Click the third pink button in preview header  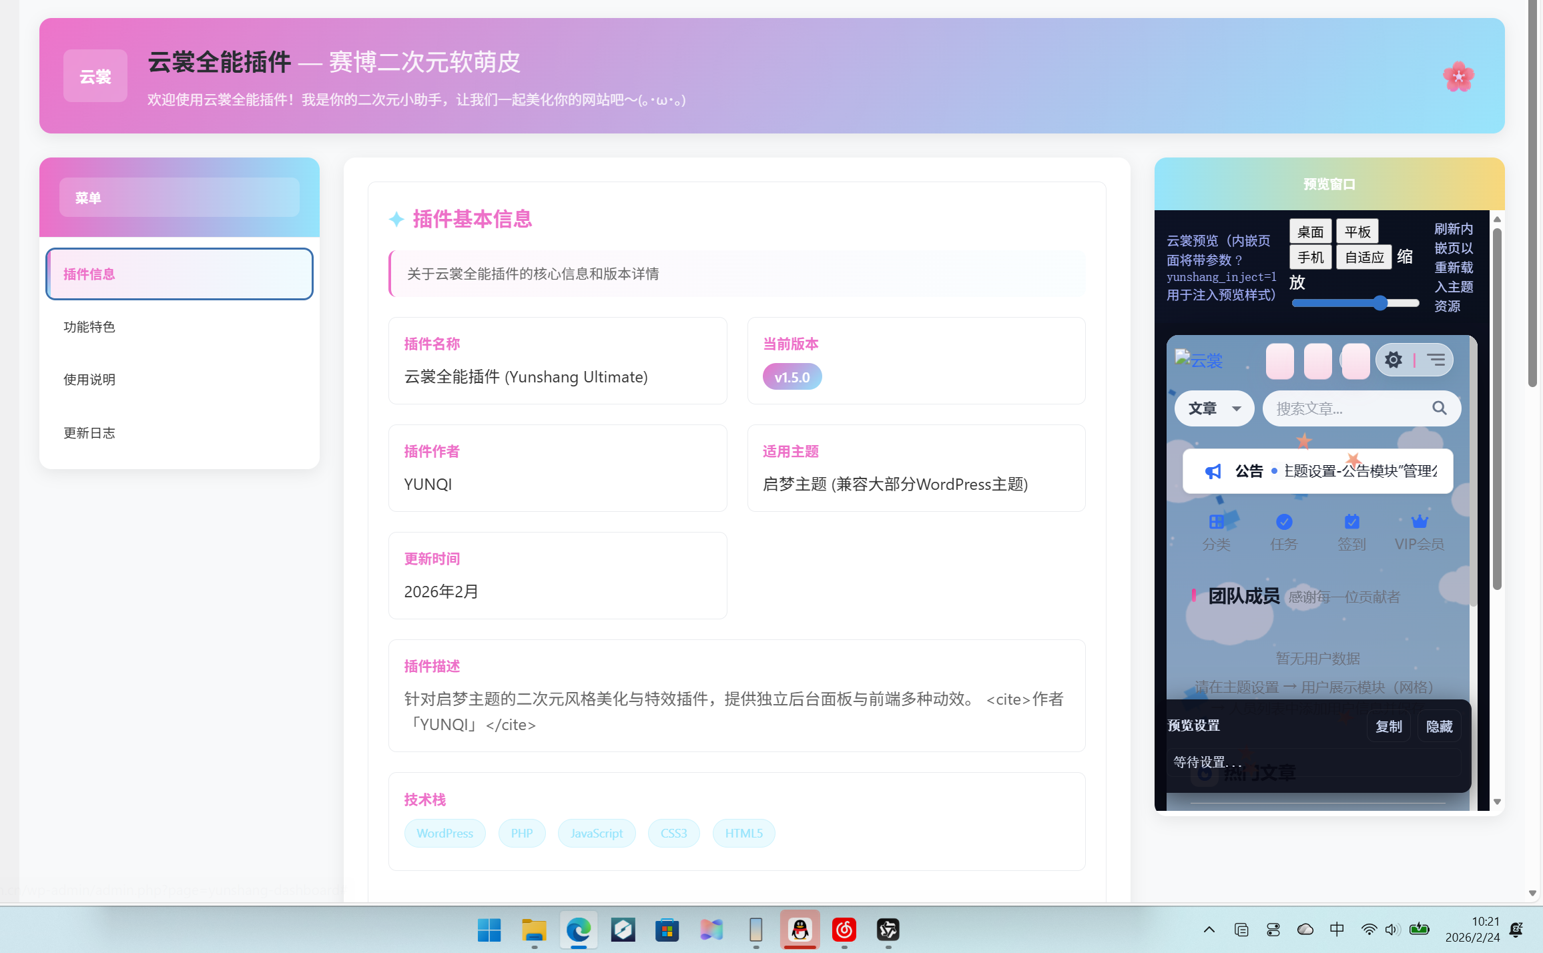coord(1355,361)
